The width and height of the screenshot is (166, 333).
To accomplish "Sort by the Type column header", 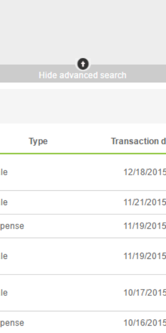I will click(x=38, y=141).
